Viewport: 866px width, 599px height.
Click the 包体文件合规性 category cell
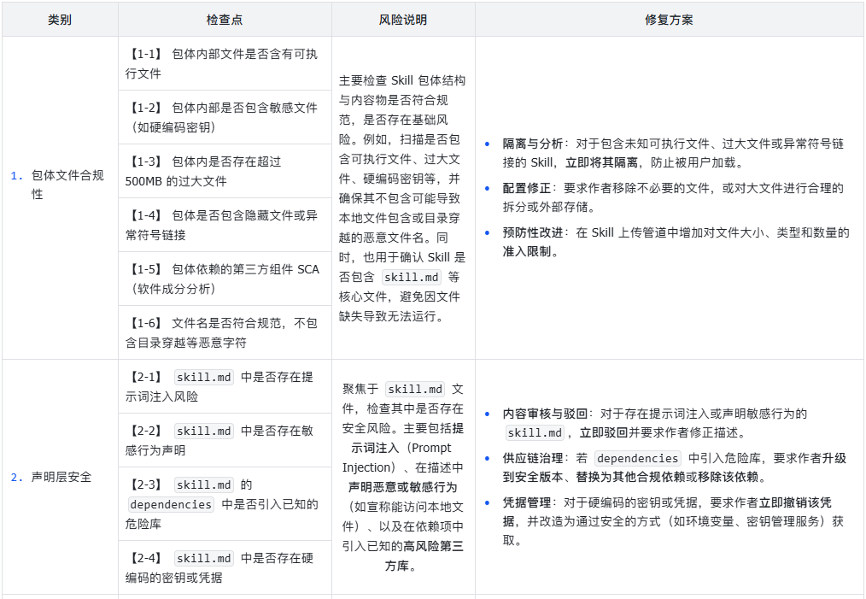(60, 185)
